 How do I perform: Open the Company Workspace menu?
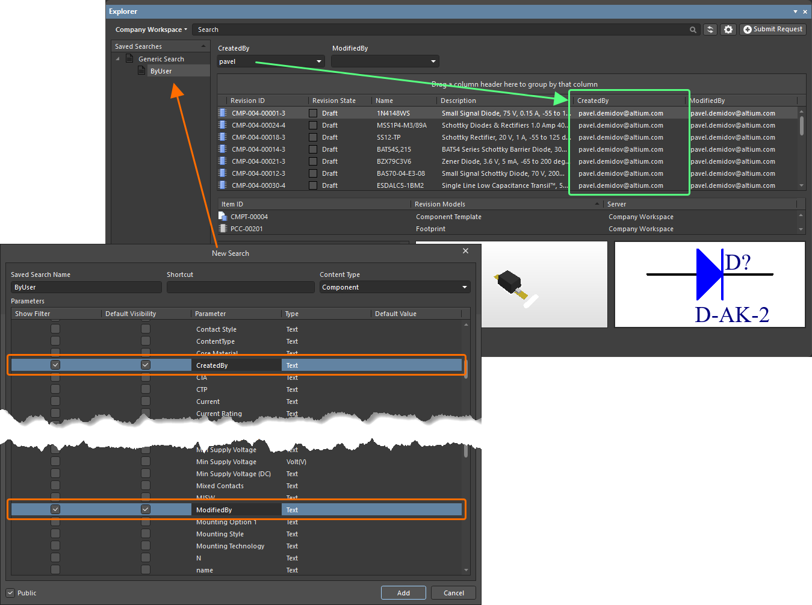(151, 29)
